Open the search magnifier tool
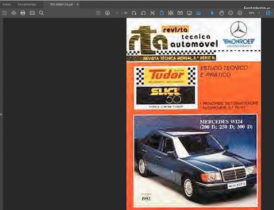This screenshot has width=274, height=210. tap(41, 13)
